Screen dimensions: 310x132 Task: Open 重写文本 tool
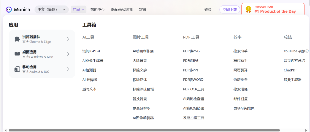click(90, 89)
